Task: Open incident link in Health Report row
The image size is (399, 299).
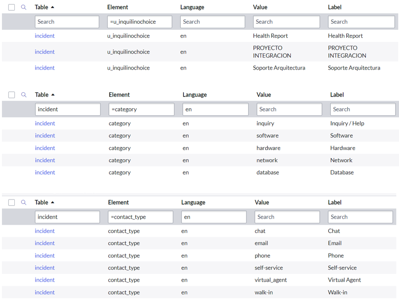Action: pyautogui.click(x=44, y=36)
